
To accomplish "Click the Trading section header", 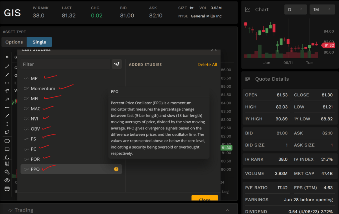I will tap(119, 210).
